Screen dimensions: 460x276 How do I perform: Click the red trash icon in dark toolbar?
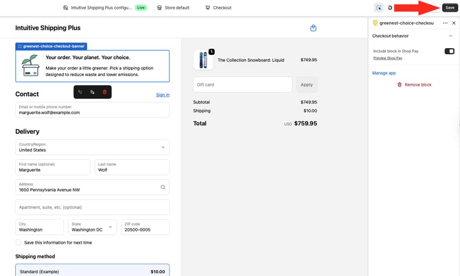point(104,92)
